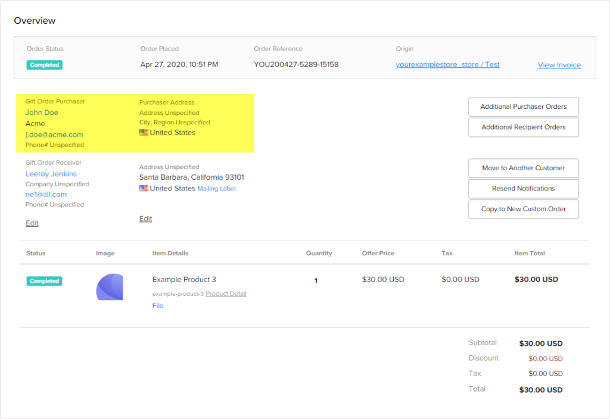This screenshot has height=419, width=610.
Task: Click the Acme company name
Action: click(35, 124)
